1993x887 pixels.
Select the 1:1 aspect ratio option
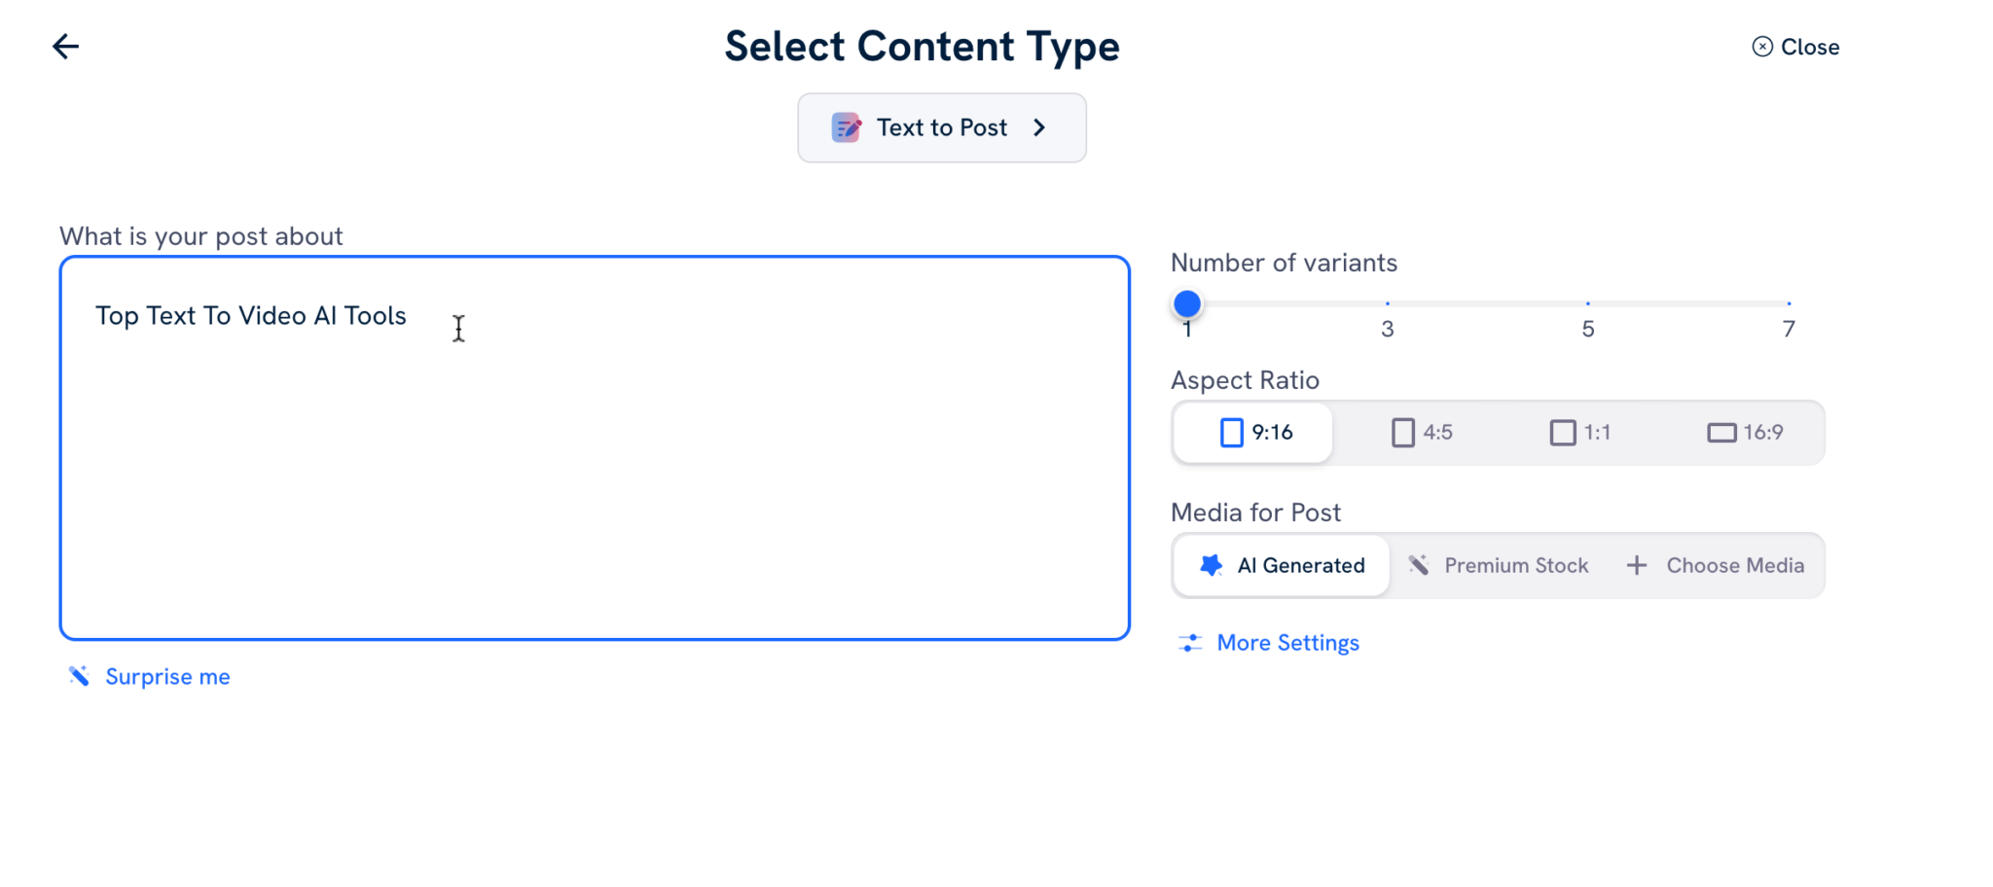pos(1578,432)
